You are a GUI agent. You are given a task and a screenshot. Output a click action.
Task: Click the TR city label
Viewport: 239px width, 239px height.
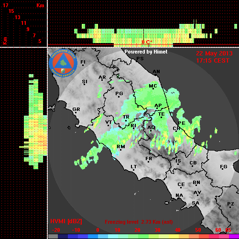126,117
